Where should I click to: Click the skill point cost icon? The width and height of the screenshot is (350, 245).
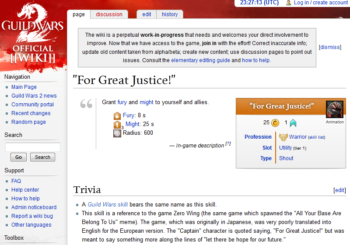coord(293,123)
